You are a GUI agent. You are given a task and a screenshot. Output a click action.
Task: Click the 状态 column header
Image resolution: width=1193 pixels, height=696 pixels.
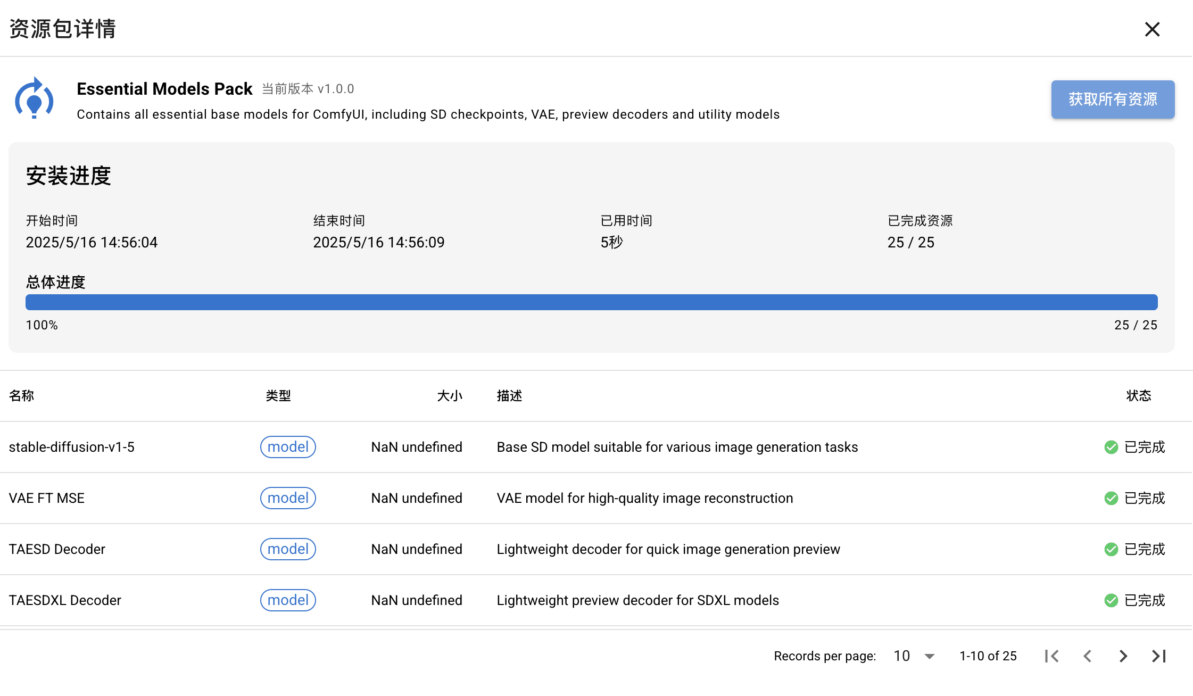[x=1138, y=396]
